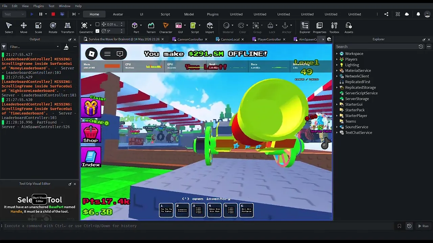Pause the running test

point(41,14)
